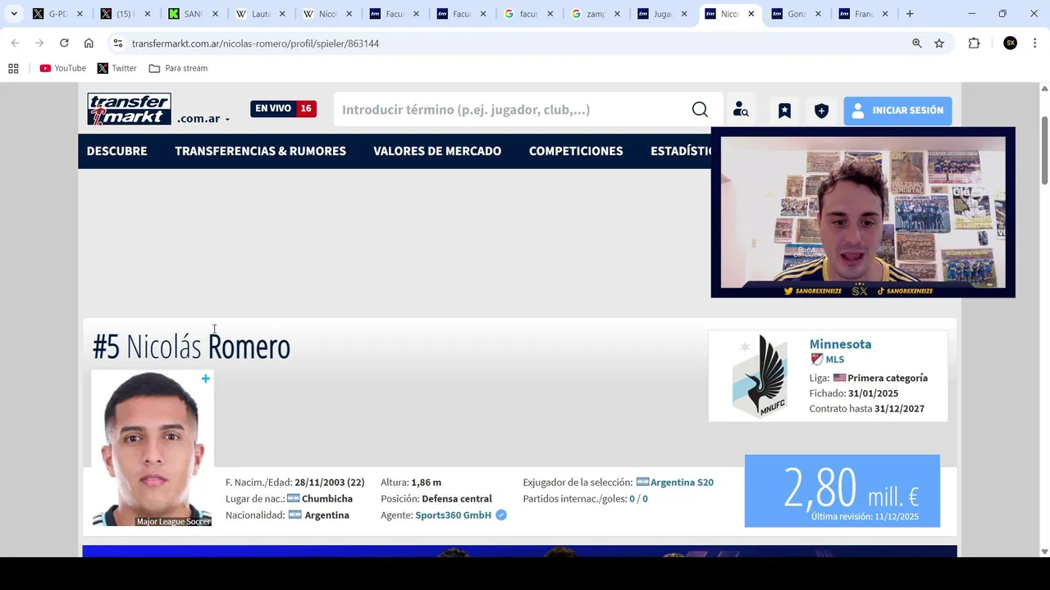Click the plus icon on player photo
1050x590 pixels.
coord(206,379)
